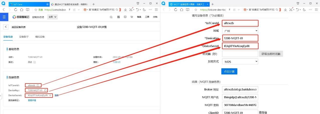Screen dimensions: 320x114
Task: Copy the IoTCoreId value altcwzb
Action: click(x=38, y=85)
